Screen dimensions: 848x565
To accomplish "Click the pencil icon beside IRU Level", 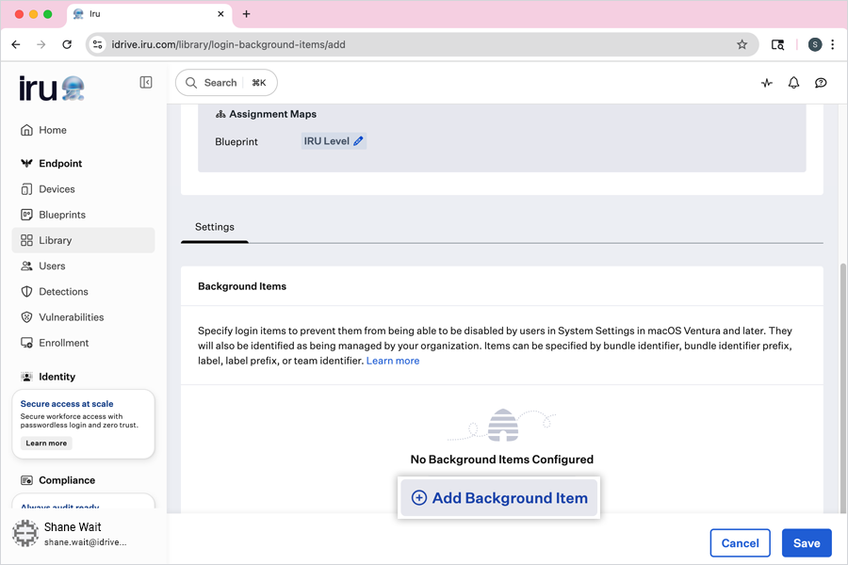I will coord(359,141).
